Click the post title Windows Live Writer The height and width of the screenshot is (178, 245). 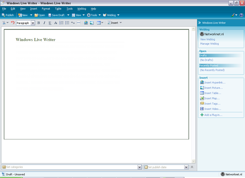click(x=36, y=40)
